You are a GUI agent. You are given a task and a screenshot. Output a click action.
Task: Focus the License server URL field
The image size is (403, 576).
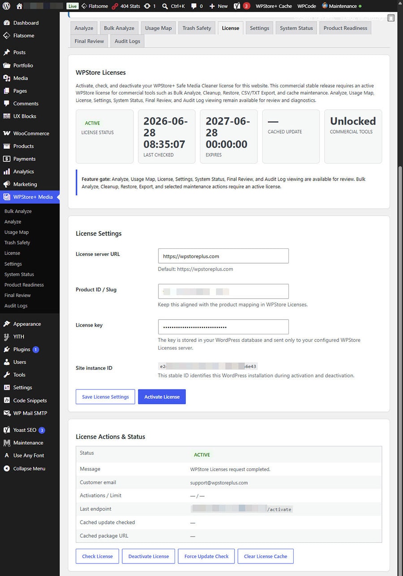tap(223, 256)
